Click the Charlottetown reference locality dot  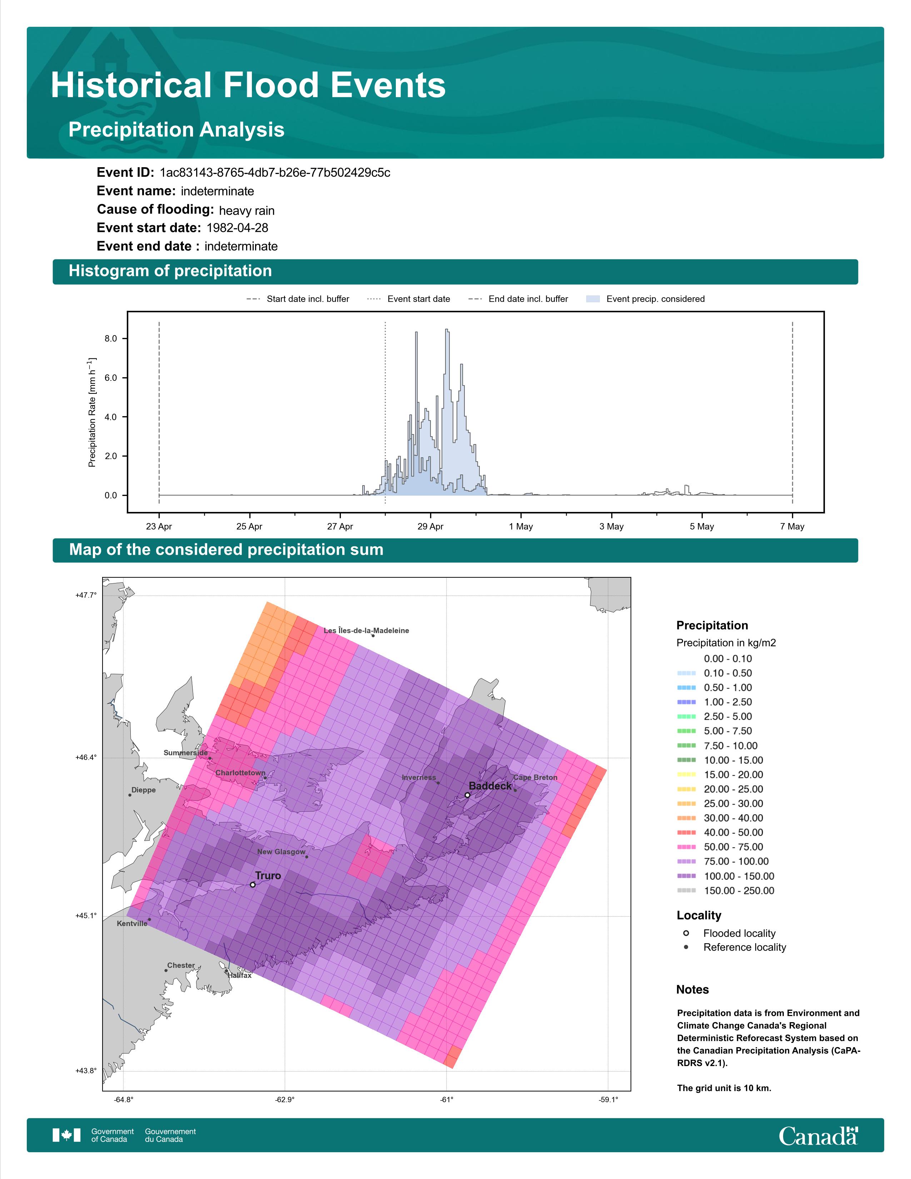click(x=265, y=778)
